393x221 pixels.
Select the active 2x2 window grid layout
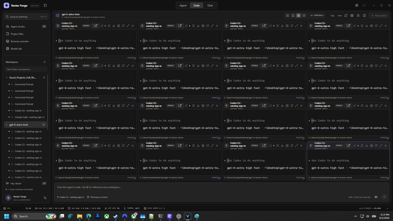(298, 15)
